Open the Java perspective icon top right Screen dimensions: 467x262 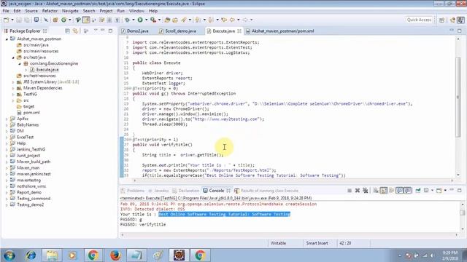[460, 20]
